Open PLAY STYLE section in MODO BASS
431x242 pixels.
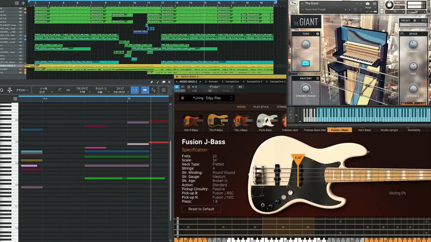(x=261, y=107)
